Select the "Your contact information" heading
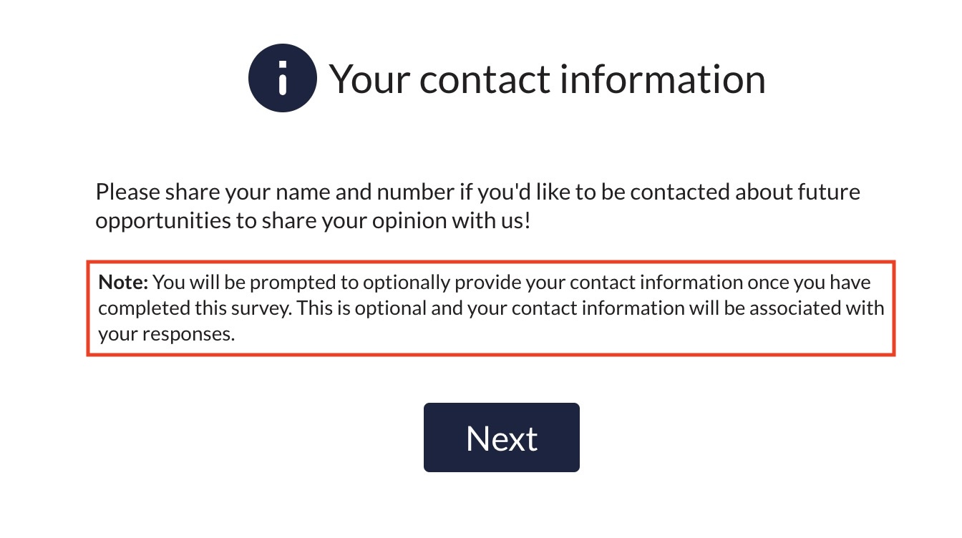This screenshot has width=962, height=538. [548, 79]
